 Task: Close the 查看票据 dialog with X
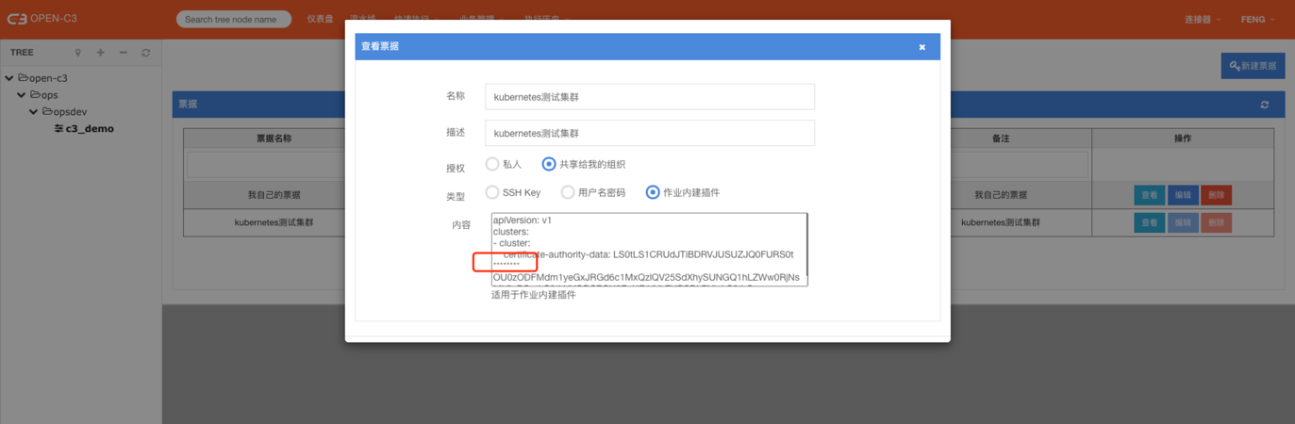pos(922,47)
